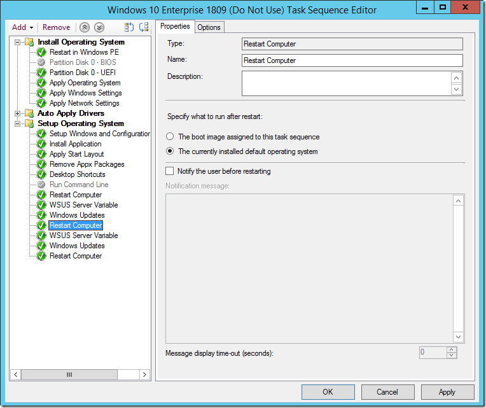Click the collapse all groups toolbar icon

[x=144, y=27]
